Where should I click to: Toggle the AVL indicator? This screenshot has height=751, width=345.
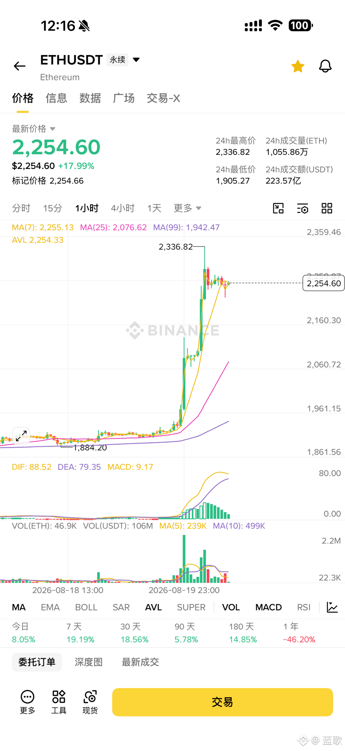point(153,607)
